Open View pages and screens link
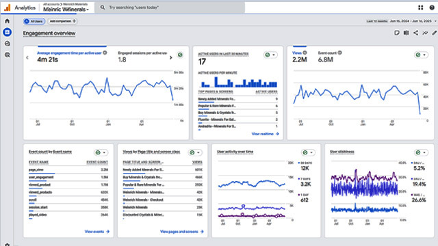Image resolution: width=438 pixels, height=246 pixels. click(x=182, y=232)
